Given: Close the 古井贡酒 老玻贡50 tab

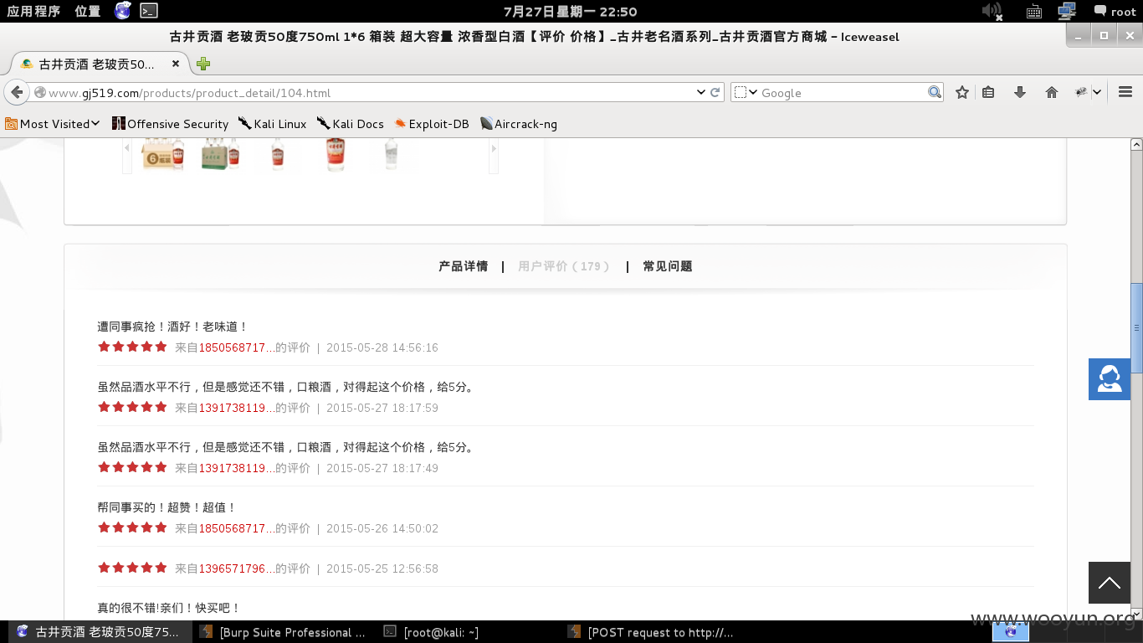Looking at the screenshot, I should 176,64.
